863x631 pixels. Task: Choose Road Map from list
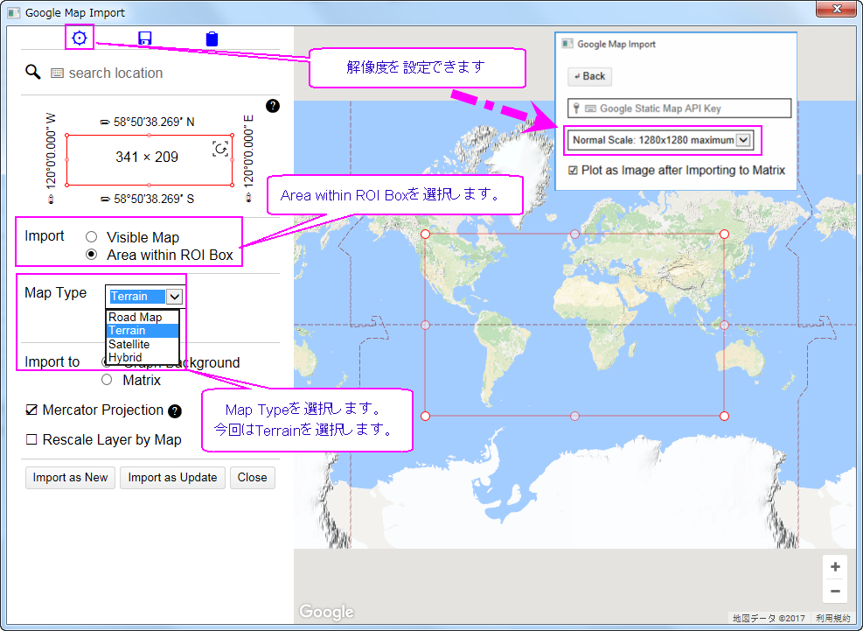click(143, 317)
